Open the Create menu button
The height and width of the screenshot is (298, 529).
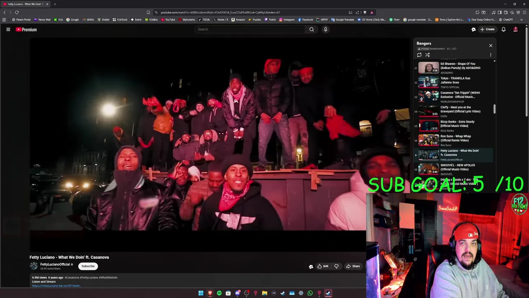click(487, 29)
